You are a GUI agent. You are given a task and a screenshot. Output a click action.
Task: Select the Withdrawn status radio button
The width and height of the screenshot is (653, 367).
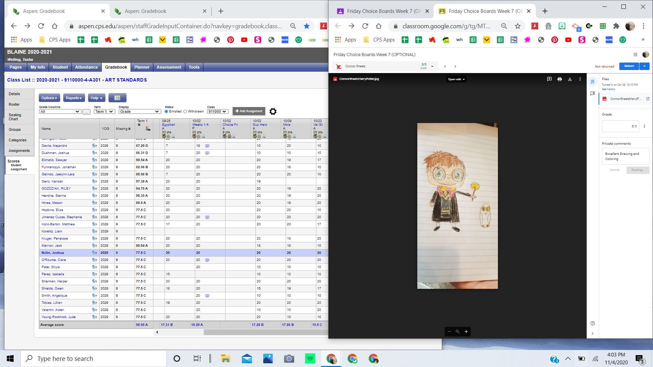[x=185, y=111]
